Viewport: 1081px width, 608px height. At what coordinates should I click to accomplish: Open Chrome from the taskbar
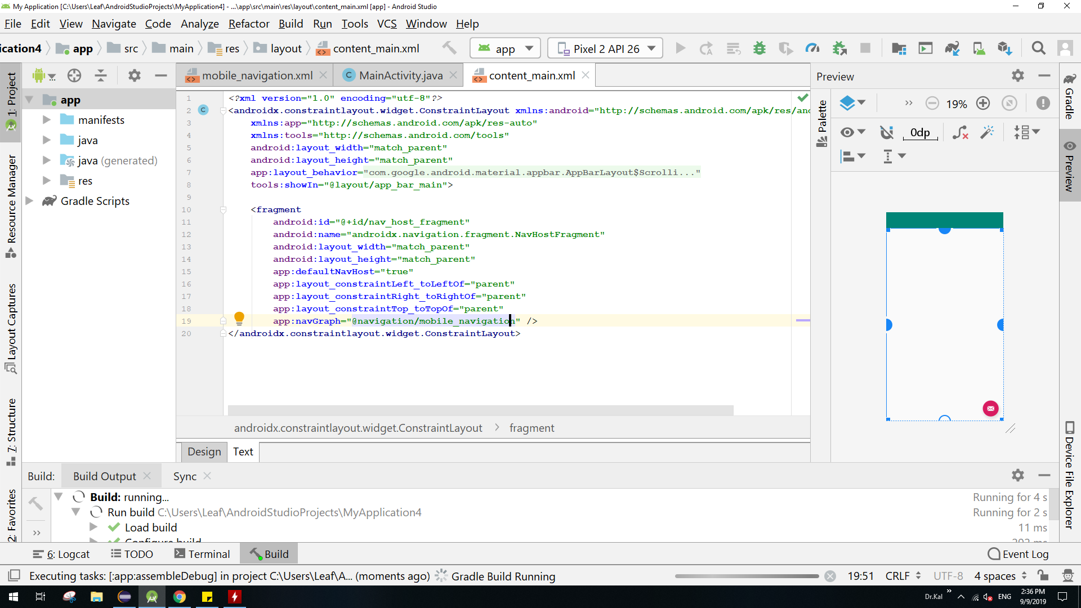[x=180, y=597]
